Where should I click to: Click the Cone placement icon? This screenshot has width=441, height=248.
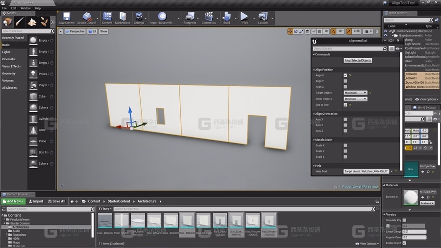click(33, 130)
